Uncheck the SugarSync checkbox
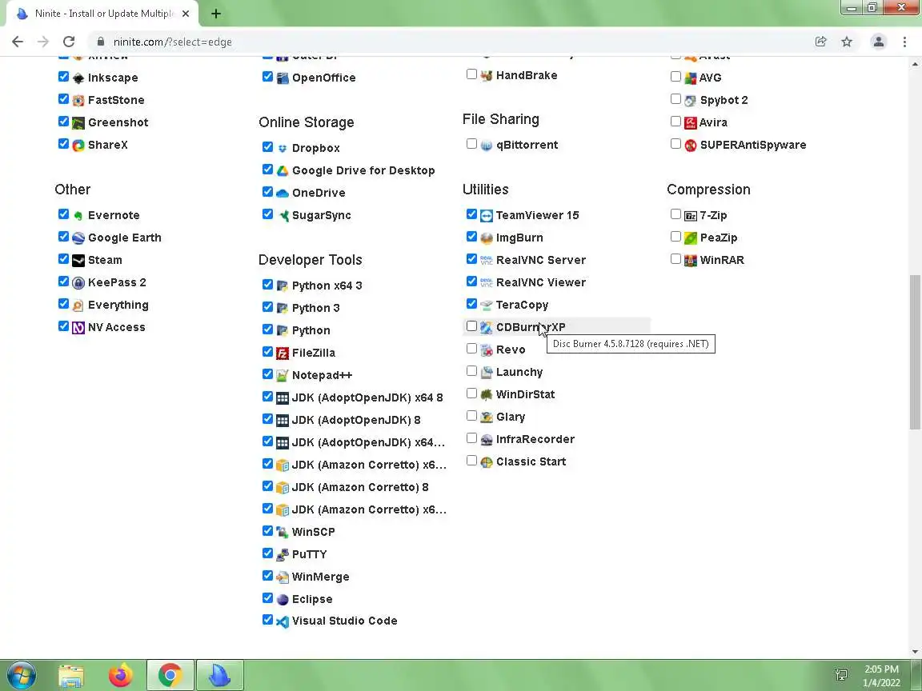Image resolution: width=922 pixels, height=691 pixels. click(267, 214)
